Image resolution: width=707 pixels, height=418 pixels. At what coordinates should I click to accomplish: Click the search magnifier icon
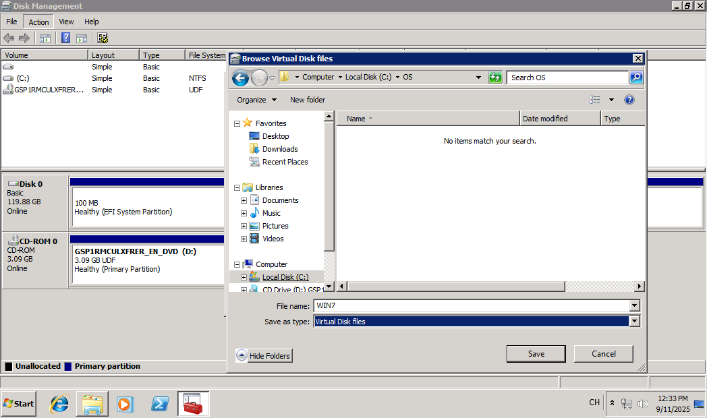coord(635,78)
